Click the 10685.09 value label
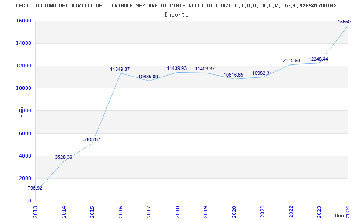The height and width of the screenshot is (220, 352). click(x=148, y=77)
